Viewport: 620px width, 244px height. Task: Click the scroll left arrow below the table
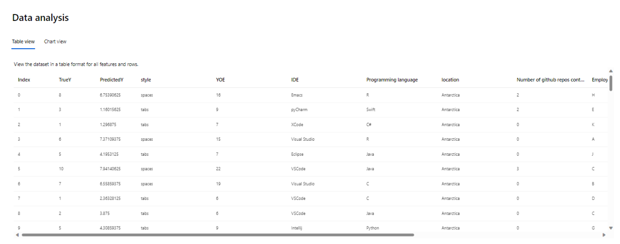pyautogui.click(x=17, y=235)
